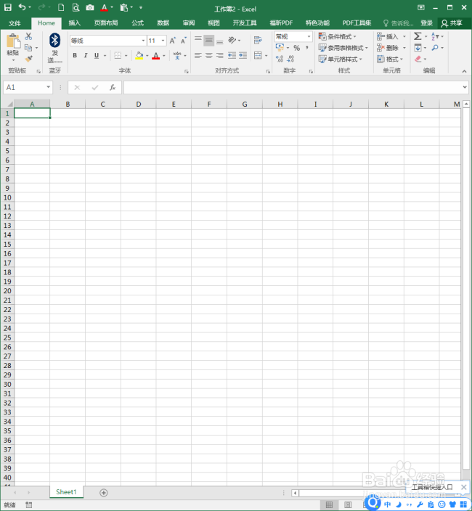Save the workbook using the save icon
The width and height of the screenshot is (472, 511).
7,7
